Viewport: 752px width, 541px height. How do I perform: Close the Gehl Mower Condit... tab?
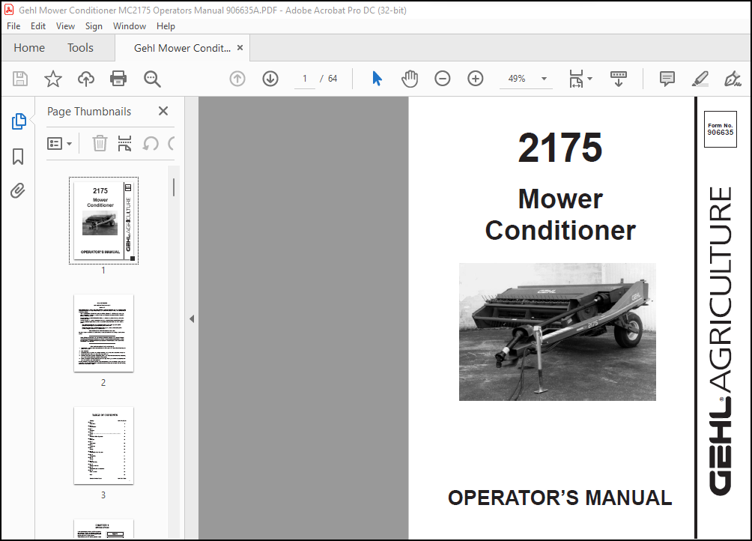point(240,48)
